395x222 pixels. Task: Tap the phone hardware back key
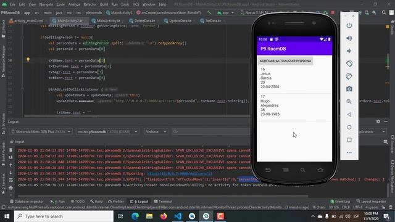pyautogui.click(x=268, y=170)
